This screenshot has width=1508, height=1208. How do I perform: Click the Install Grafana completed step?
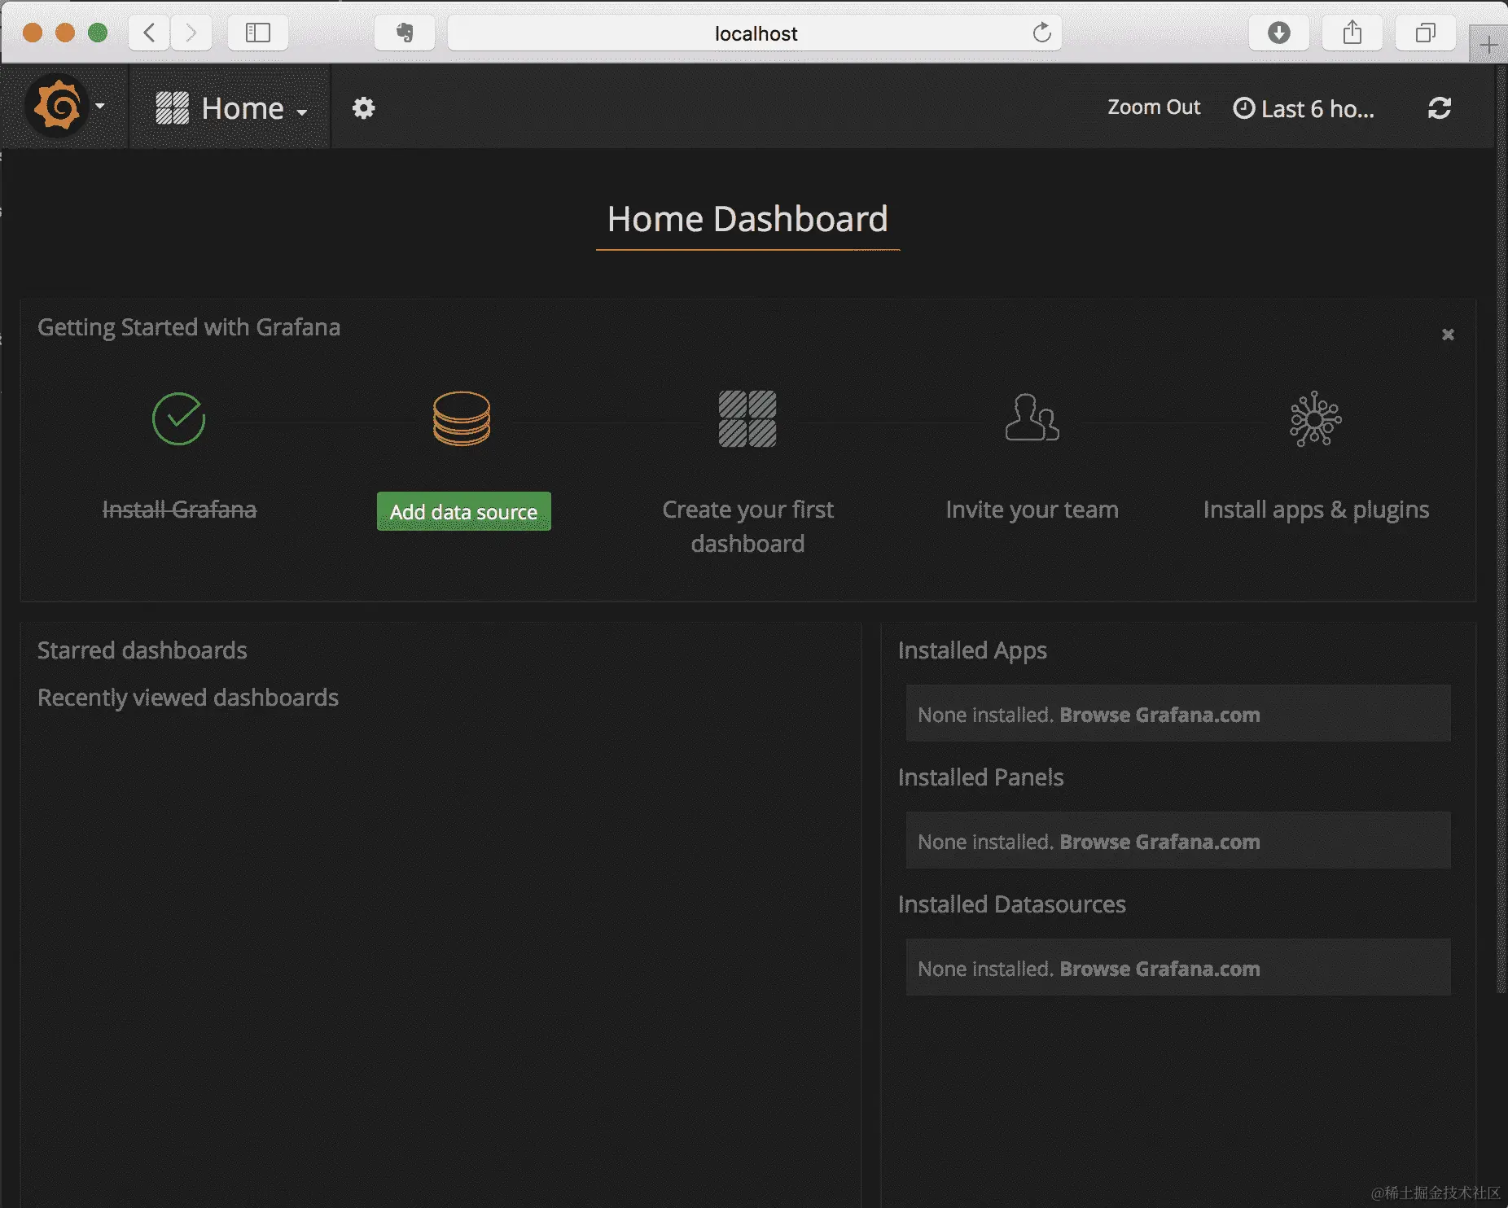[x=179, y=510]
